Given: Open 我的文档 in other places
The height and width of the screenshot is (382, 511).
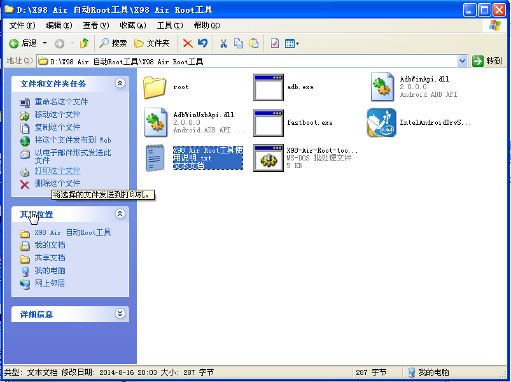Looking at the screenshot, I should [x=50, y=245].
